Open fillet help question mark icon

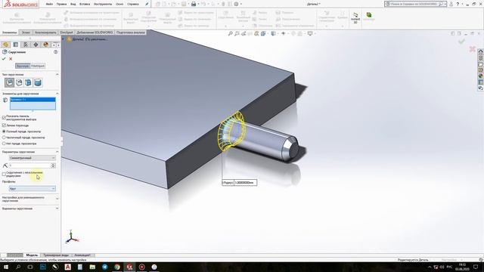tap(55, 52)
